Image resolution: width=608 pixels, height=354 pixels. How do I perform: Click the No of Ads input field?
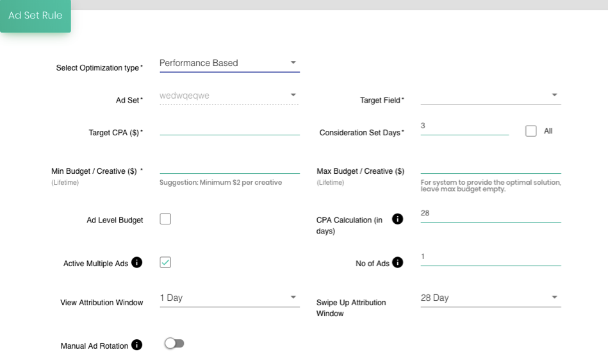[491, 258]
